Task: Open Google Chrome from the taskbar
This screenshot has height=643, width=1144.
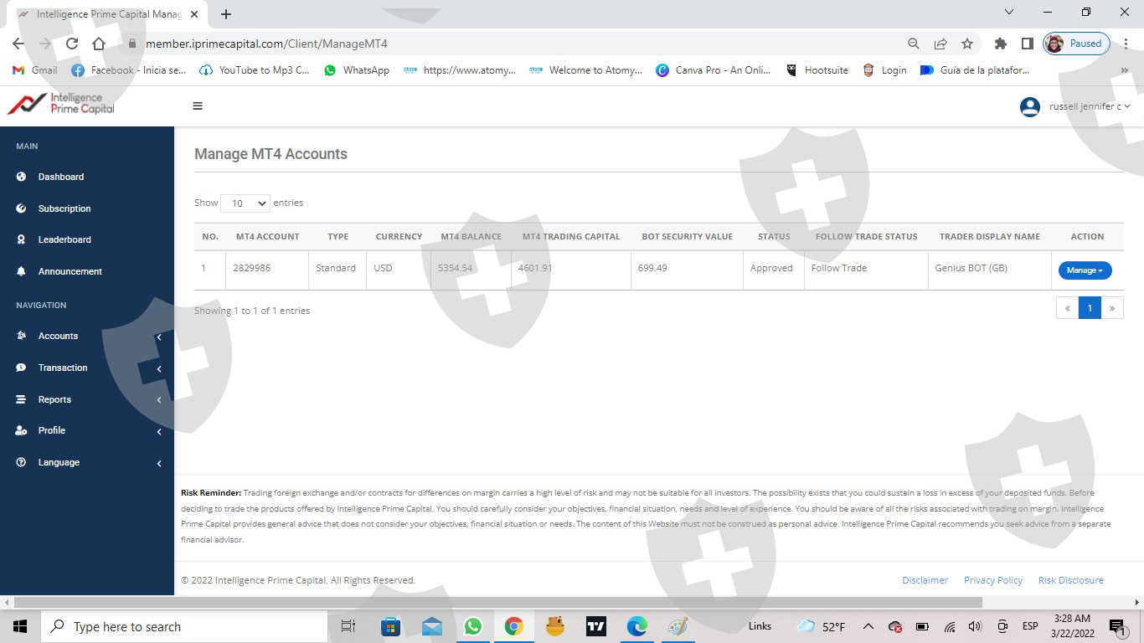Action: 514,626
